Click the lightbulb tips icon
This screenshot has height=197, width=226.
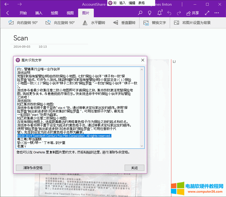point(149,13)
